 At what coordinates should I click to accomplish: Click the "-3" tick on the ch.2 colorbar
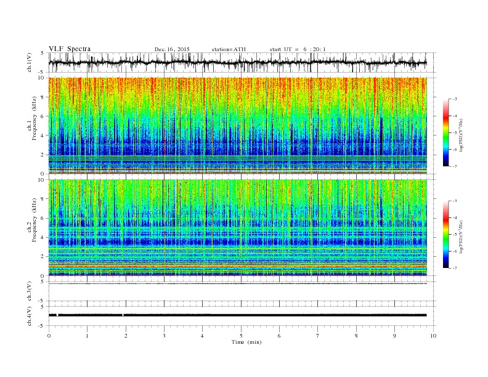coord(455,201)
